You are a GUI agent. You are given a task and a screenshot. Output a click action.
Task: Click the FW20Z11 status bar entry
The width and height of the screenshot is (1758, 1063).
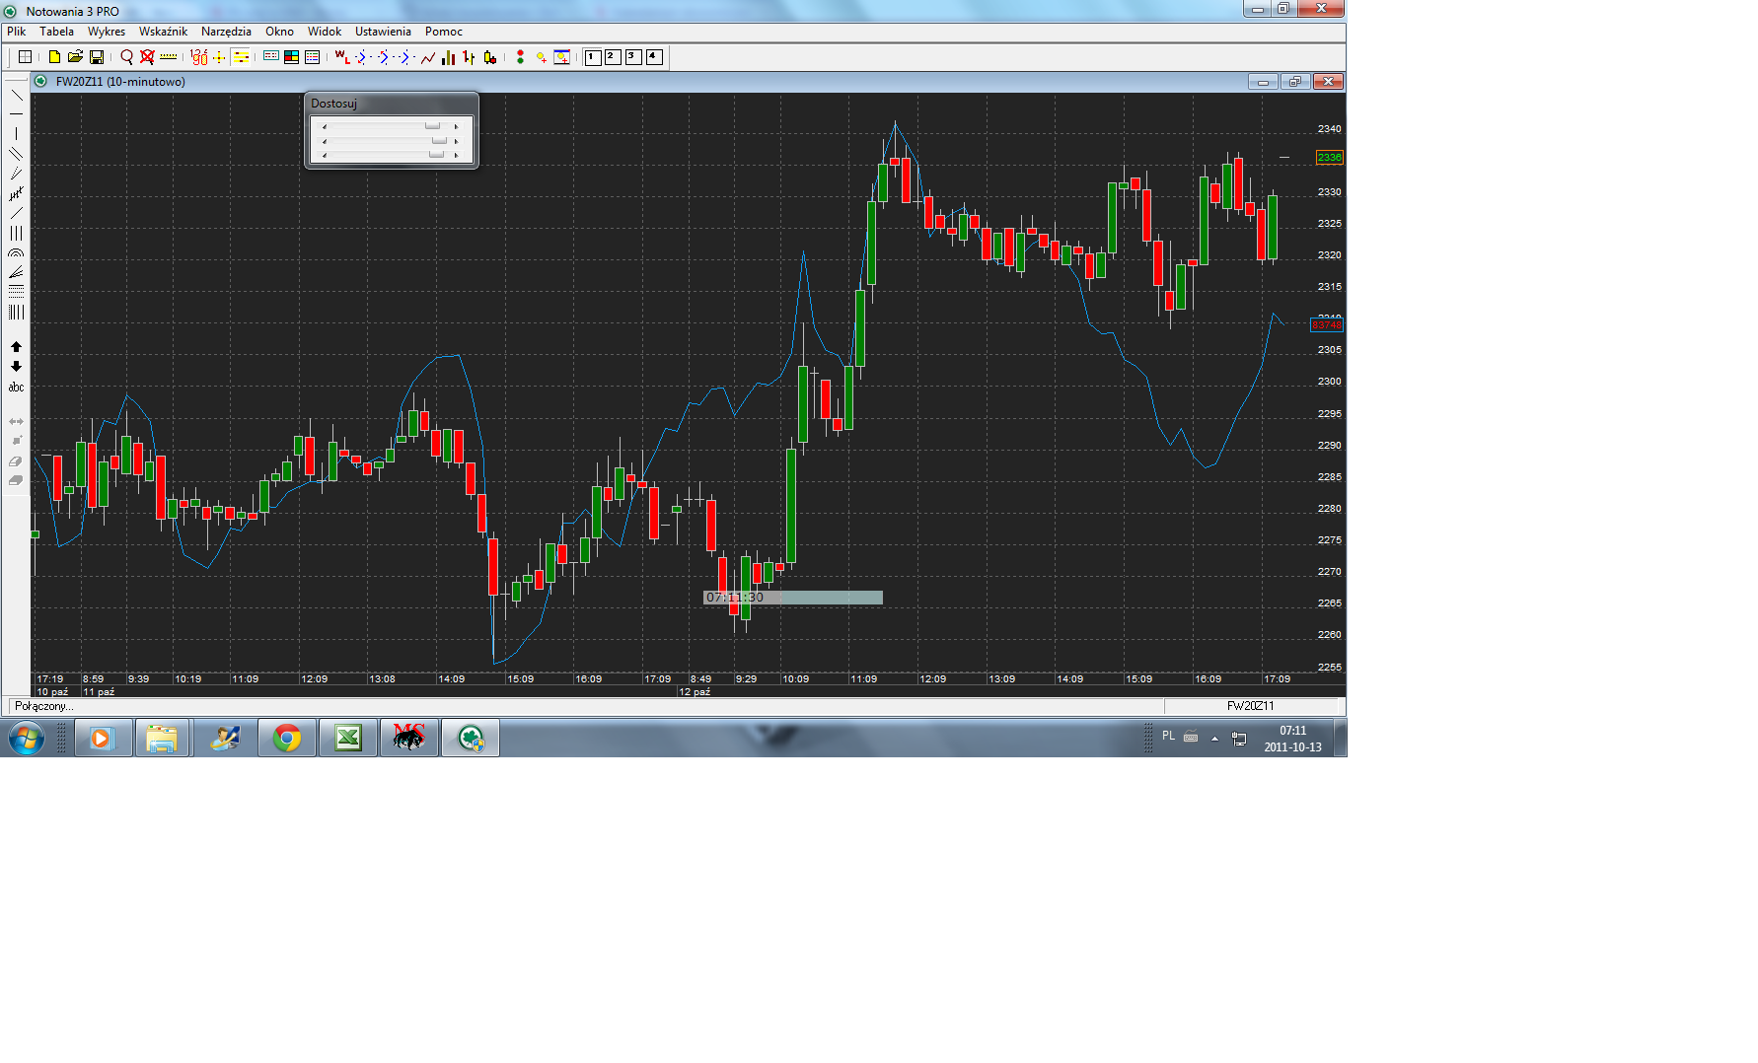click(x=1250, y=706)
